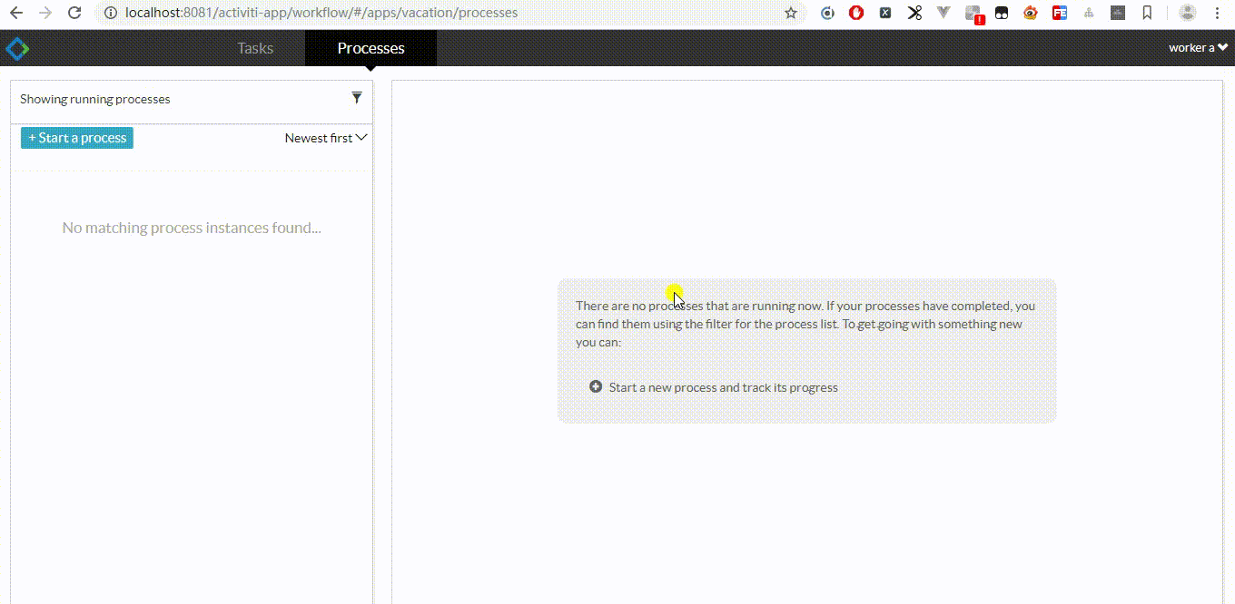Click the bookmark ribbon extension icon
Image resolution: width=1235 pixels, height=604 pixels.
[x=1147, y=14]
